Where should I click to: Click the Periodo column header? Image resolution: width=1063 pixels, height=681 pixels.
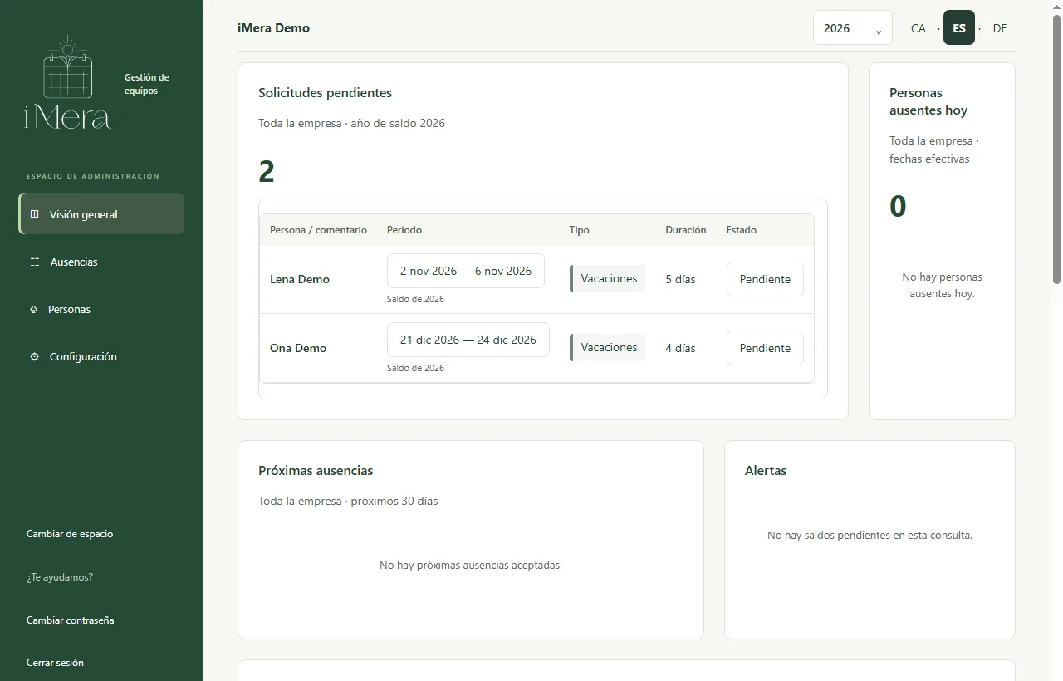[x=404, y=230]
